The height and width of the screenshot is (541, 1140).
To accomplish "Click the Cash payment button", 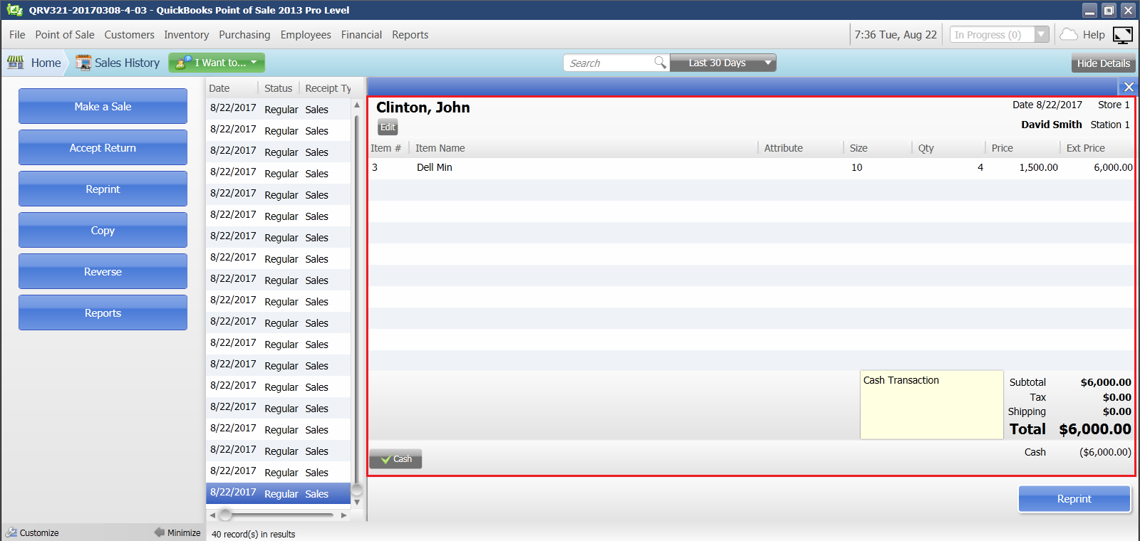I will tap(395, 458).
